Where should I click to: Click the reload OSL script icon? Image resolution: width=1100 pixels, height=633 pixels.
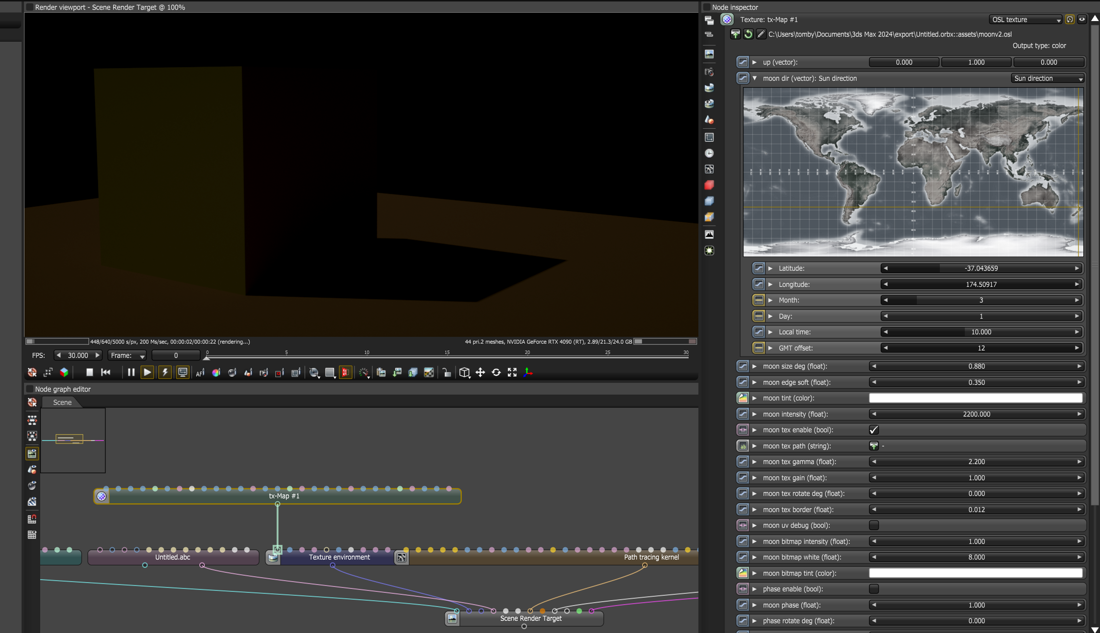(x=748, y=34)
